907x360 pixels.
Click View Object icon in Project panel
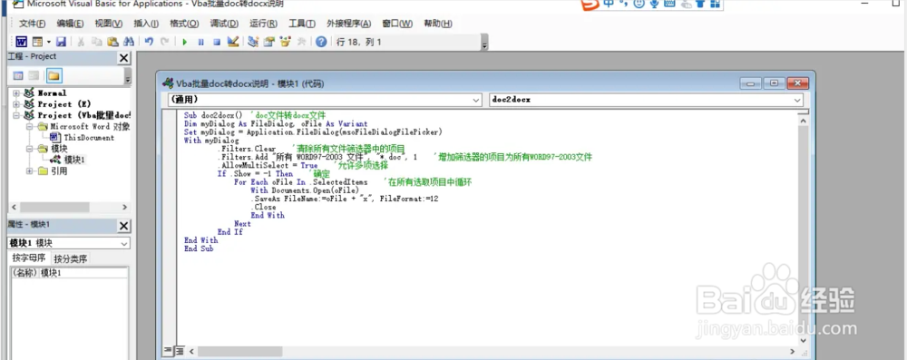coord(34,76)
